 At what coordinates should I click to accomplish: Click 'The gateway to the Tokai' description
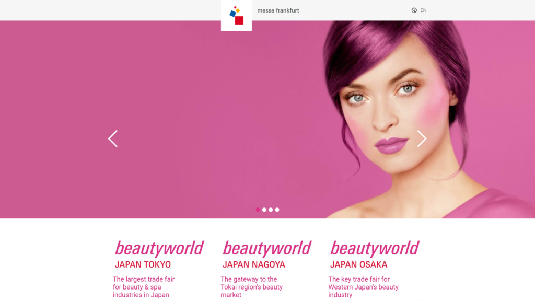(x=251, y=287)
